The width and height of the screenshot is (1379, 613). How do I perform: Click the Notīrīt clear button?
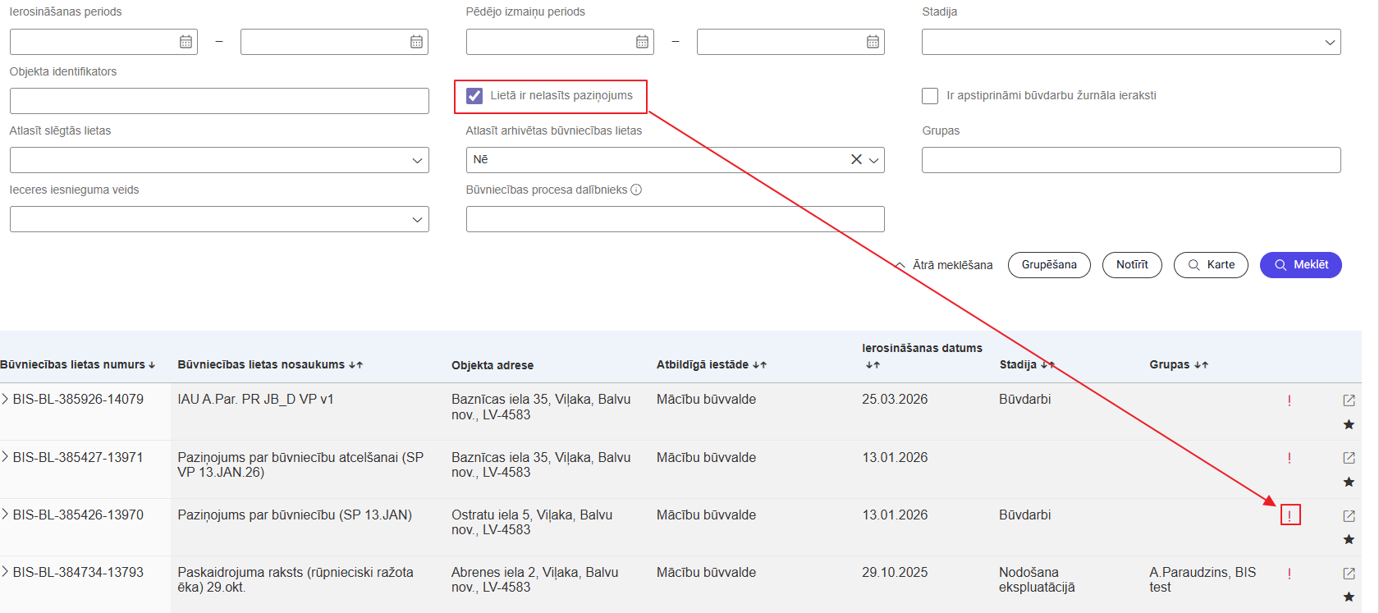tap(1132, 265)
